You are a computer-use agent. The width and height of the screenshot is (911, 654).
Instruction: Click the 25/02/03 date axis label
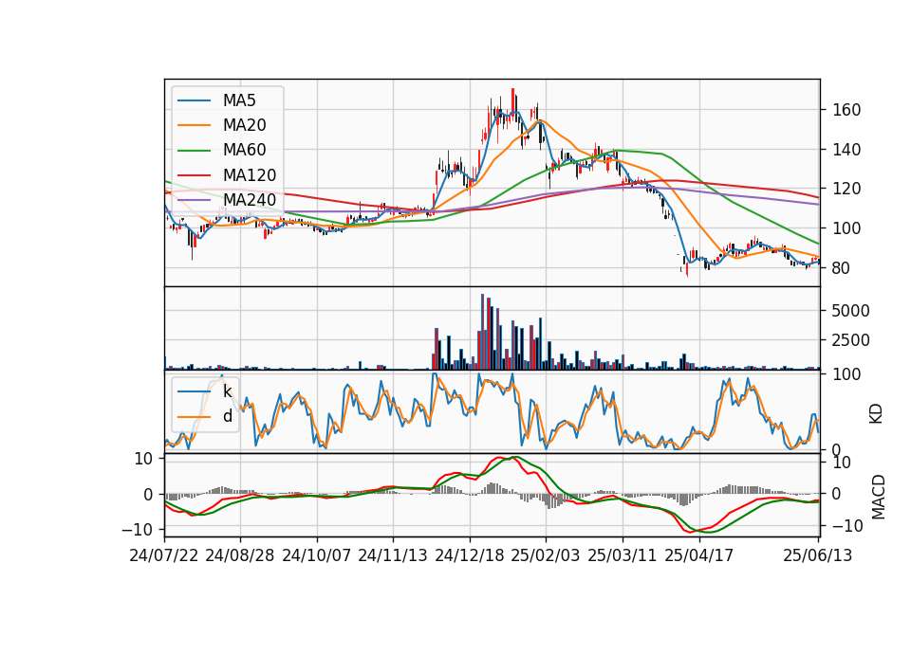pyautogui.click(x=545, y=555)
